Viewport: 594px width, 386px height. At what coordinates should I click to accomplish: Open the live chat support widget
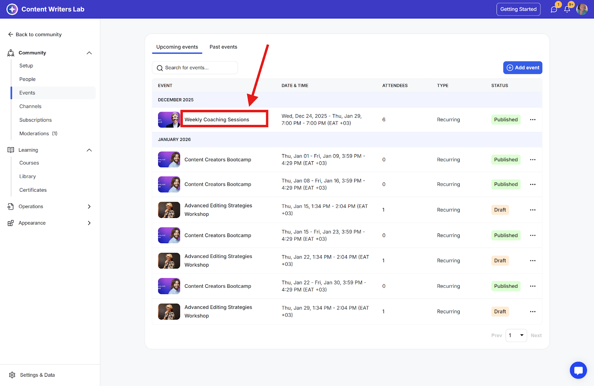[x=578, y=370]
